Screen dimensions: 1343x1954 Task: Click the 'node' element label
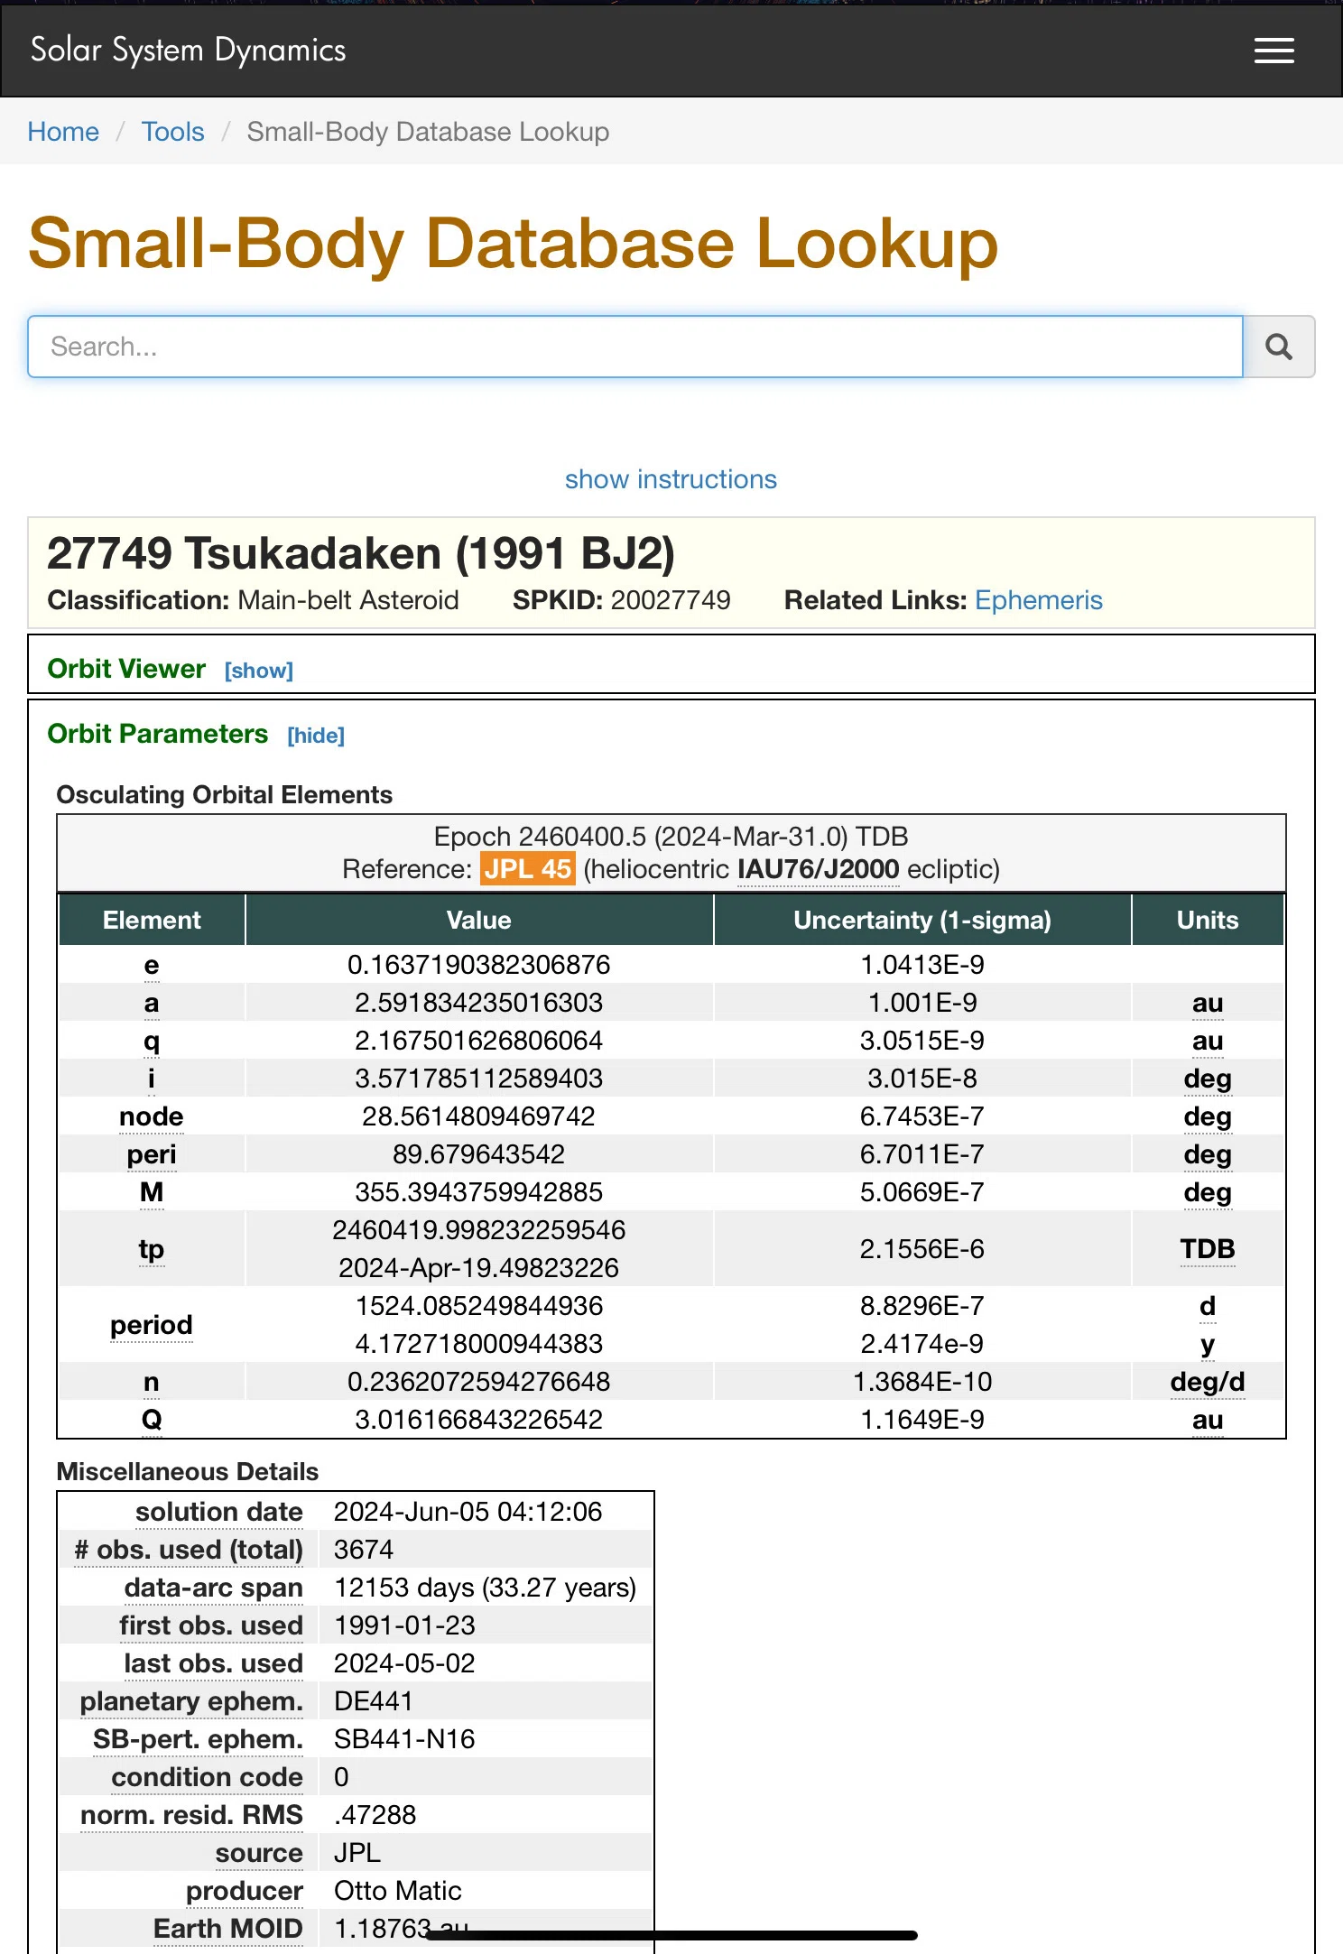point(152,1116)
